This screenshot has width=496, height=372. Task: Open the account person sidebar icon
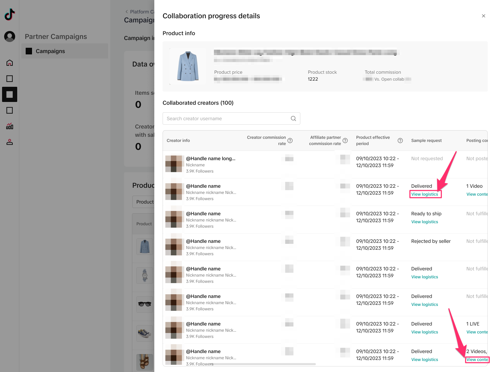click(x=10, y=142)
